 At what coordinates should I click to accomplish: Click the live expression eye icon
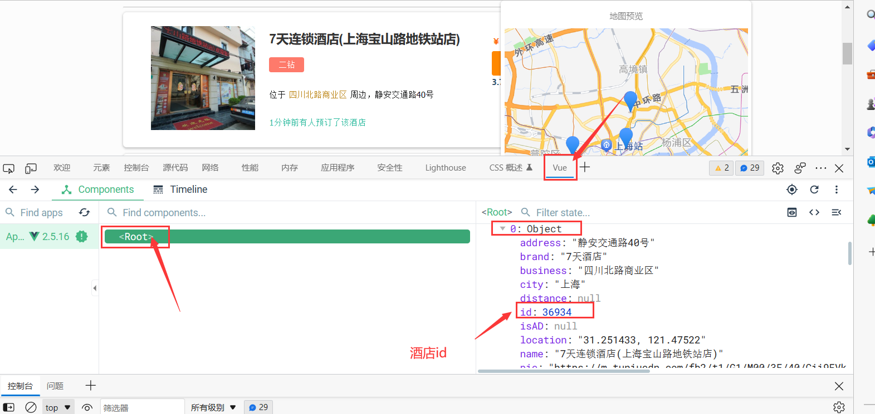(87, 407)
